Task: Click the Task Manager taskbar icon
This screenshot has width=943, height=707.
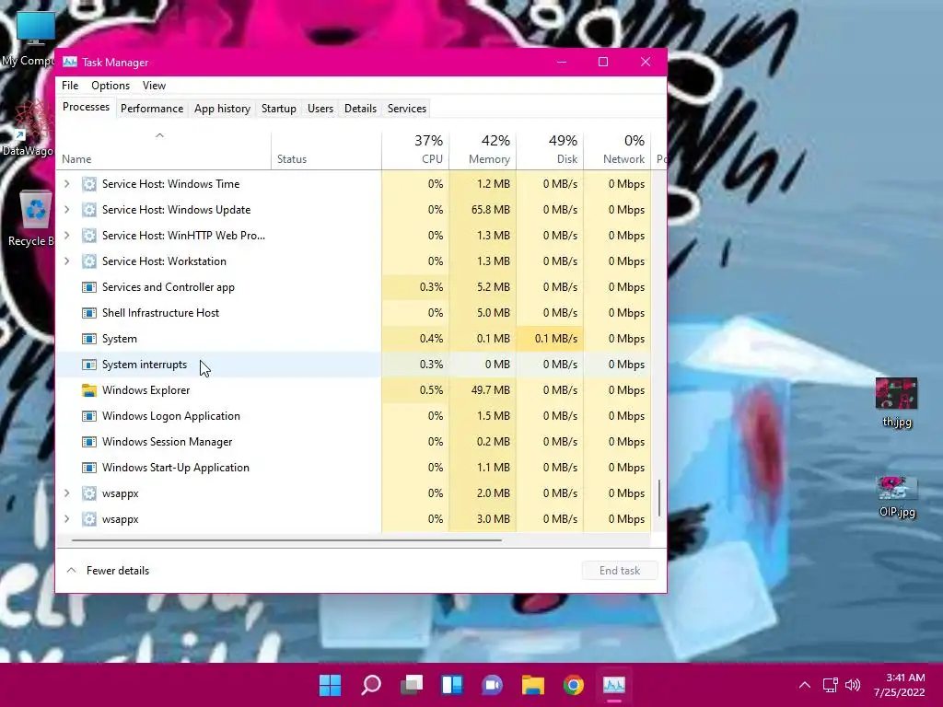Action: point(614,685)
